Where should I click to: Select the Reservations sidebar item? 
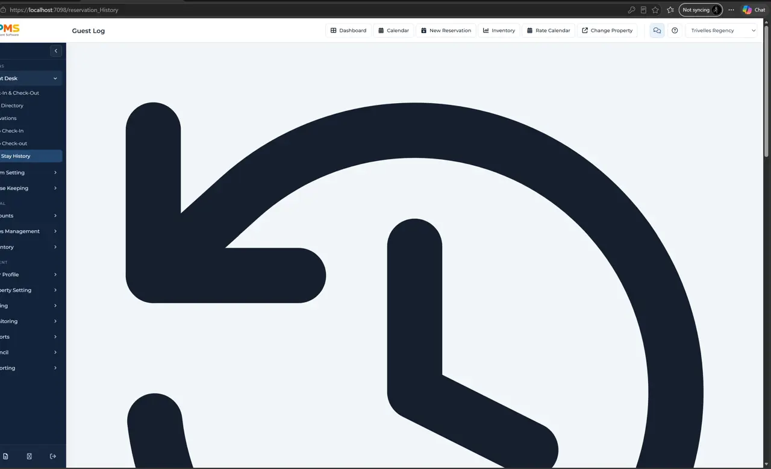click(30, 118)
